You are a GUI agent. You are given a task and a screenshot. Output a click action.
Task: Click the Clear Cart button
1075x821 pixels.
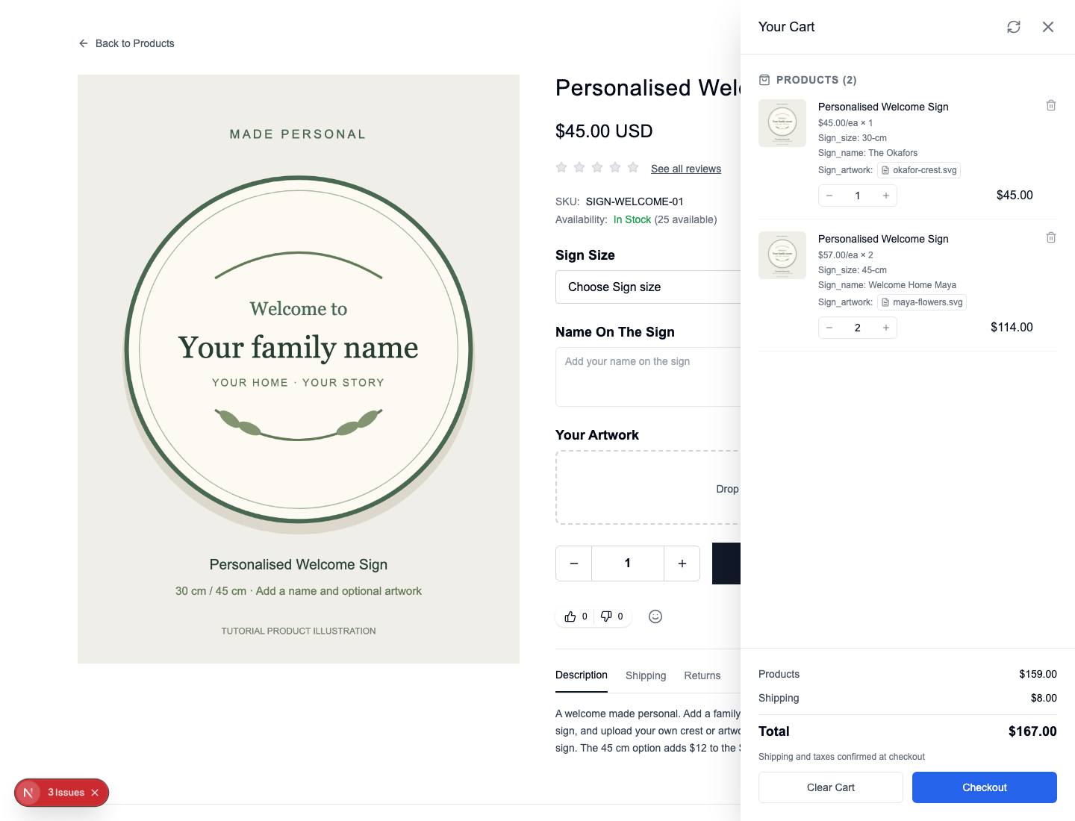tap(831, 787)
